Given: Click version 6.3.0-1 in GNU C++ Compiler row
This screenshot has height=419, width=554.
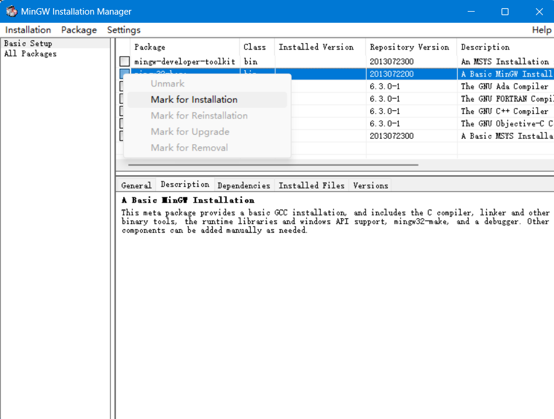Looking at the screenshot, I should pyautogui.click(x=385, y=111).
